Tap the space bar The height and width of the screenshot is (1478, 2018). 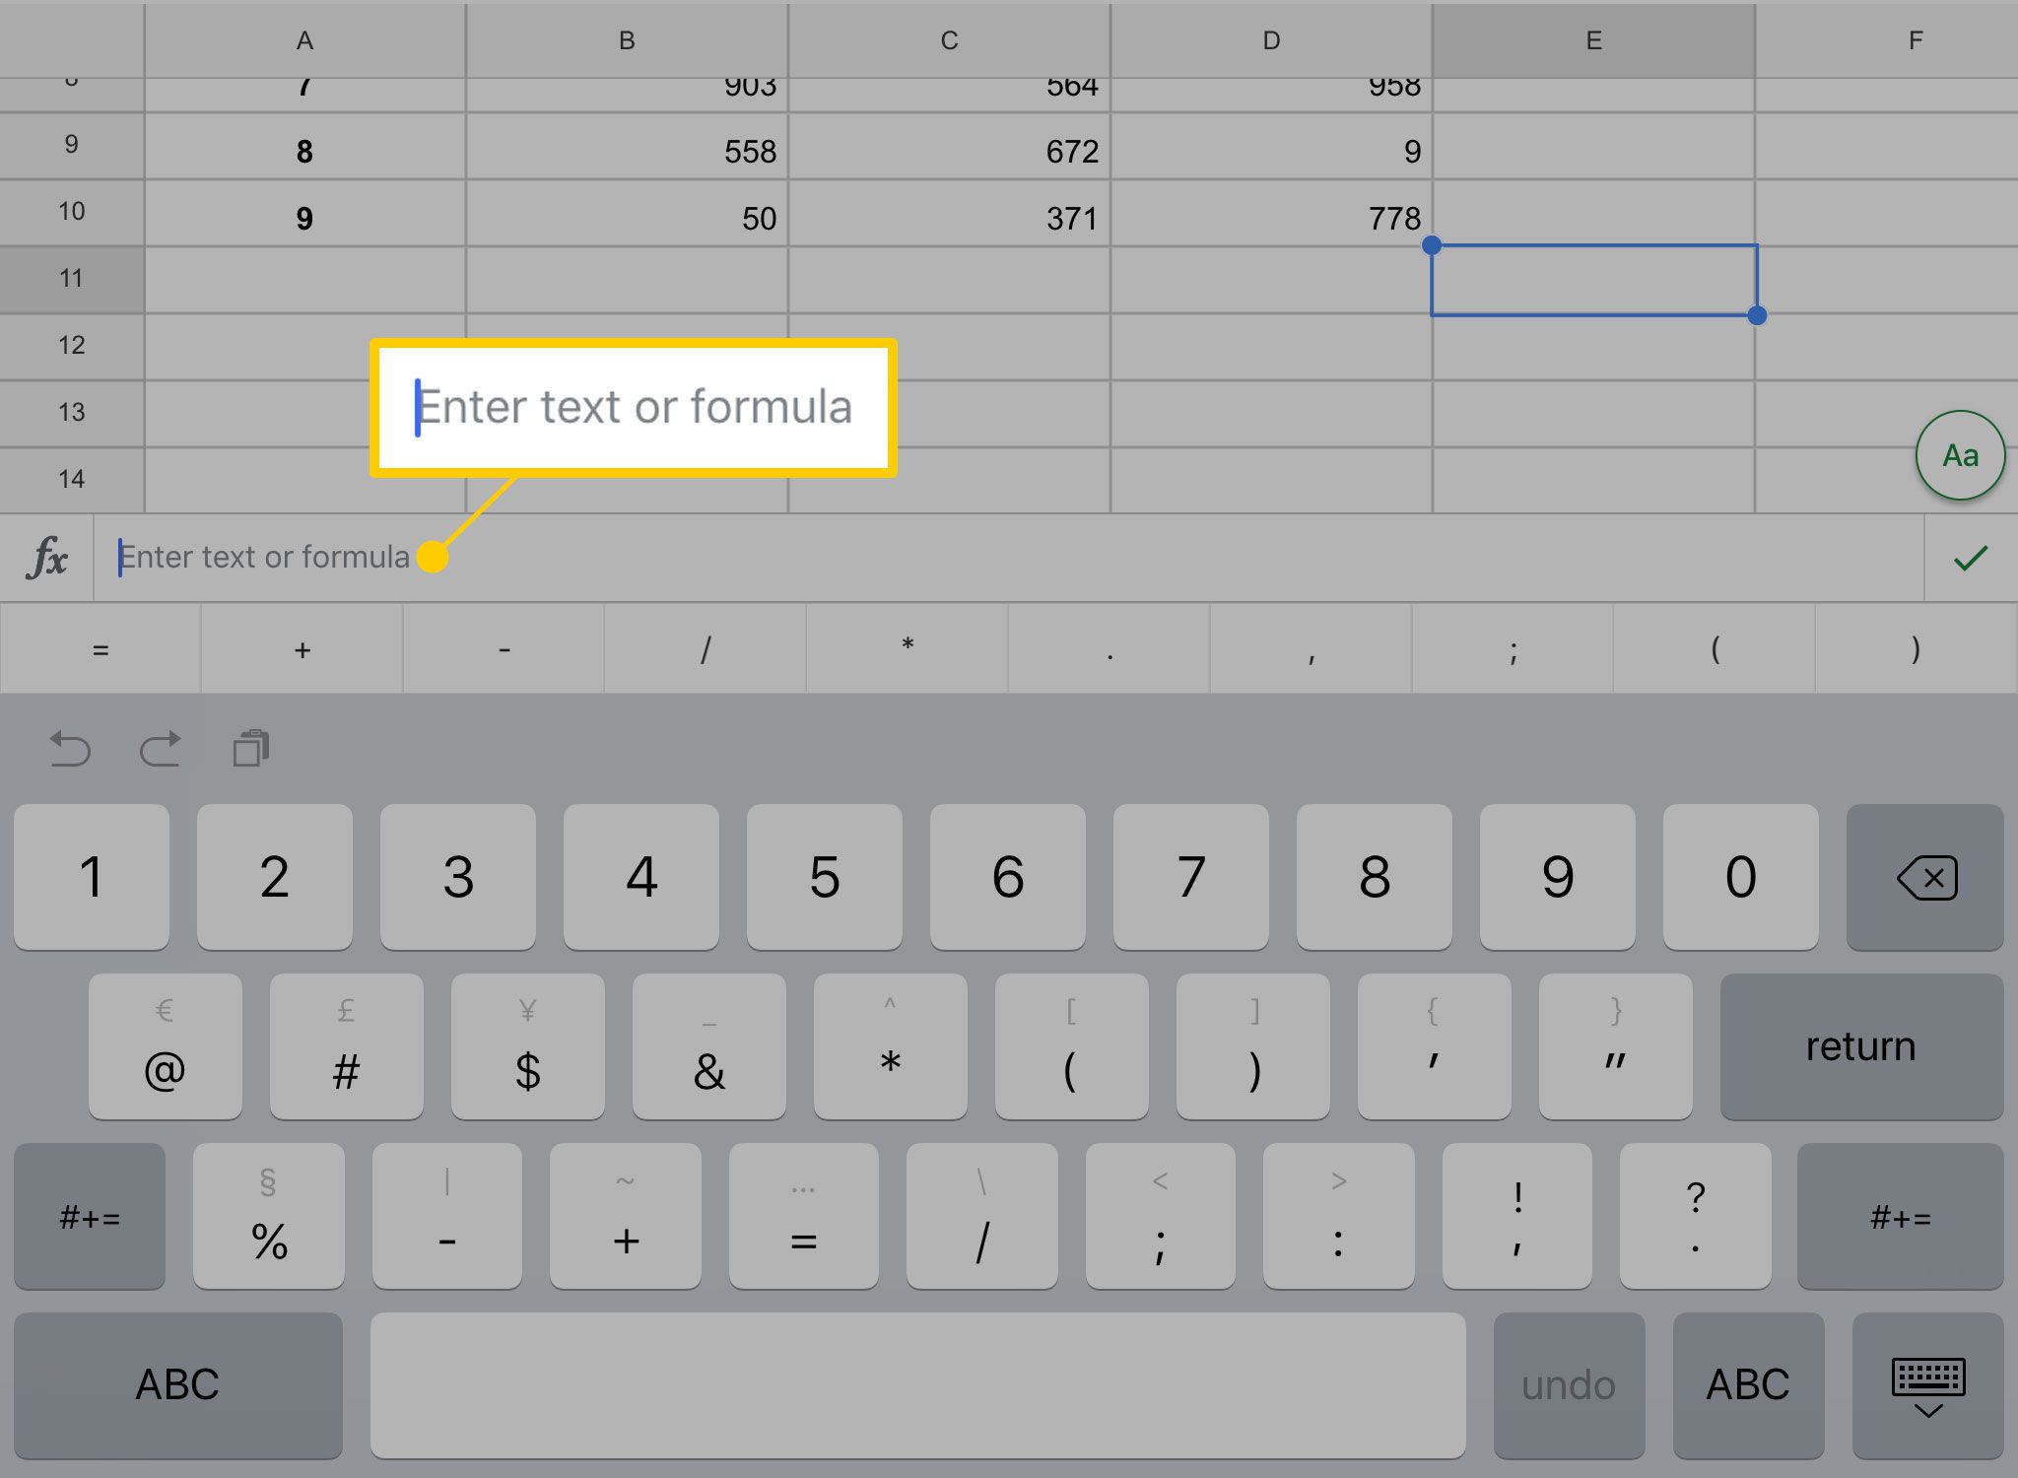click(x=918, y=1385)
